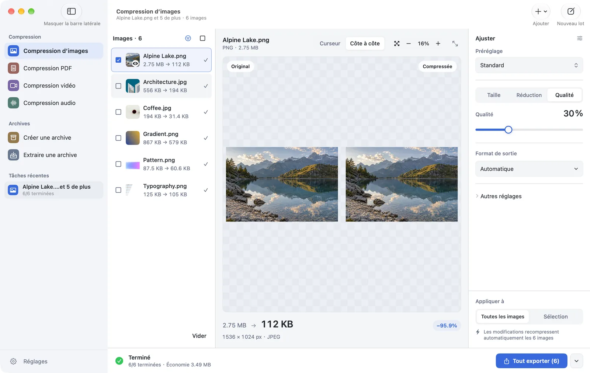Screen dimensions: 590x373
Task: Click the Original label badge
Action: pyautogui.click(x=240, y=66)
